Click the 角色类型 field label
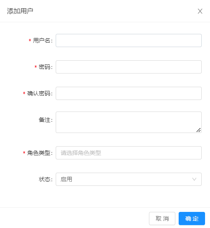This screenshot has width=210, height=228. (x=40, y=153)
